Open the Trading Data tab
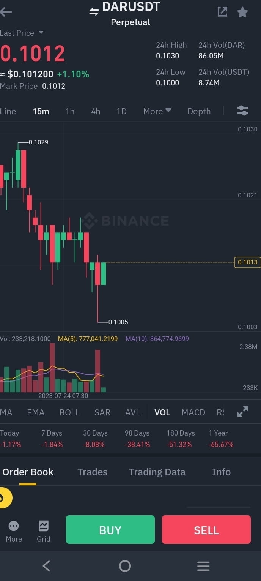Image resolution: width=261 pixels, height=581 pixels. pyautogui.click(x=157, y=472)
